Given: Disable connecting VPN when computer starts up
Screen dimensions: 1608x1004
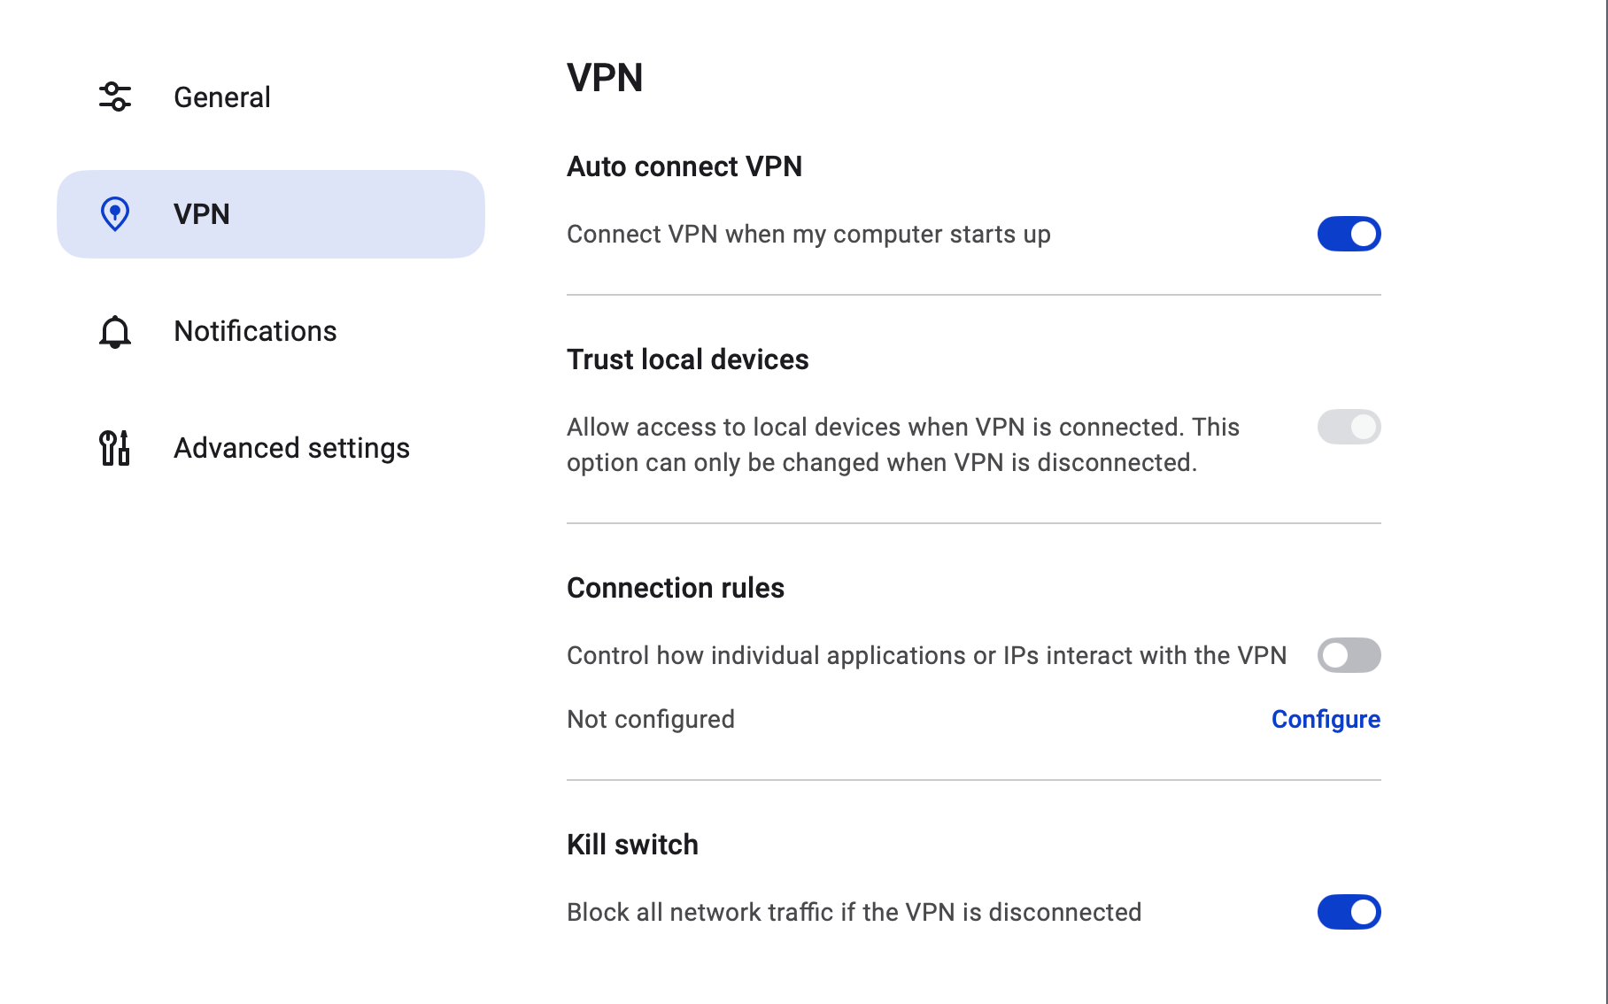Looking at the screenshot, I should (1349, 234).
